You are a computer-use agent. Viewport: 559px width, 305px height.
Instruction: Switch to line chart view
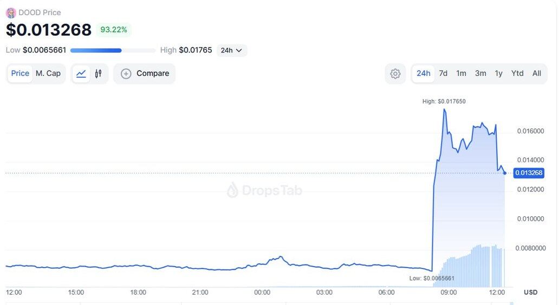(x=81, y=74)
